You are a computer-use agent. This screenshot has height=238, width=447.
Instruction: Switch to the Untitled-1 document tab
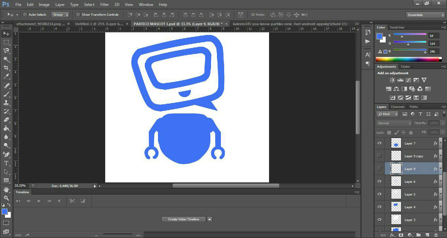[x=99, y=24]
